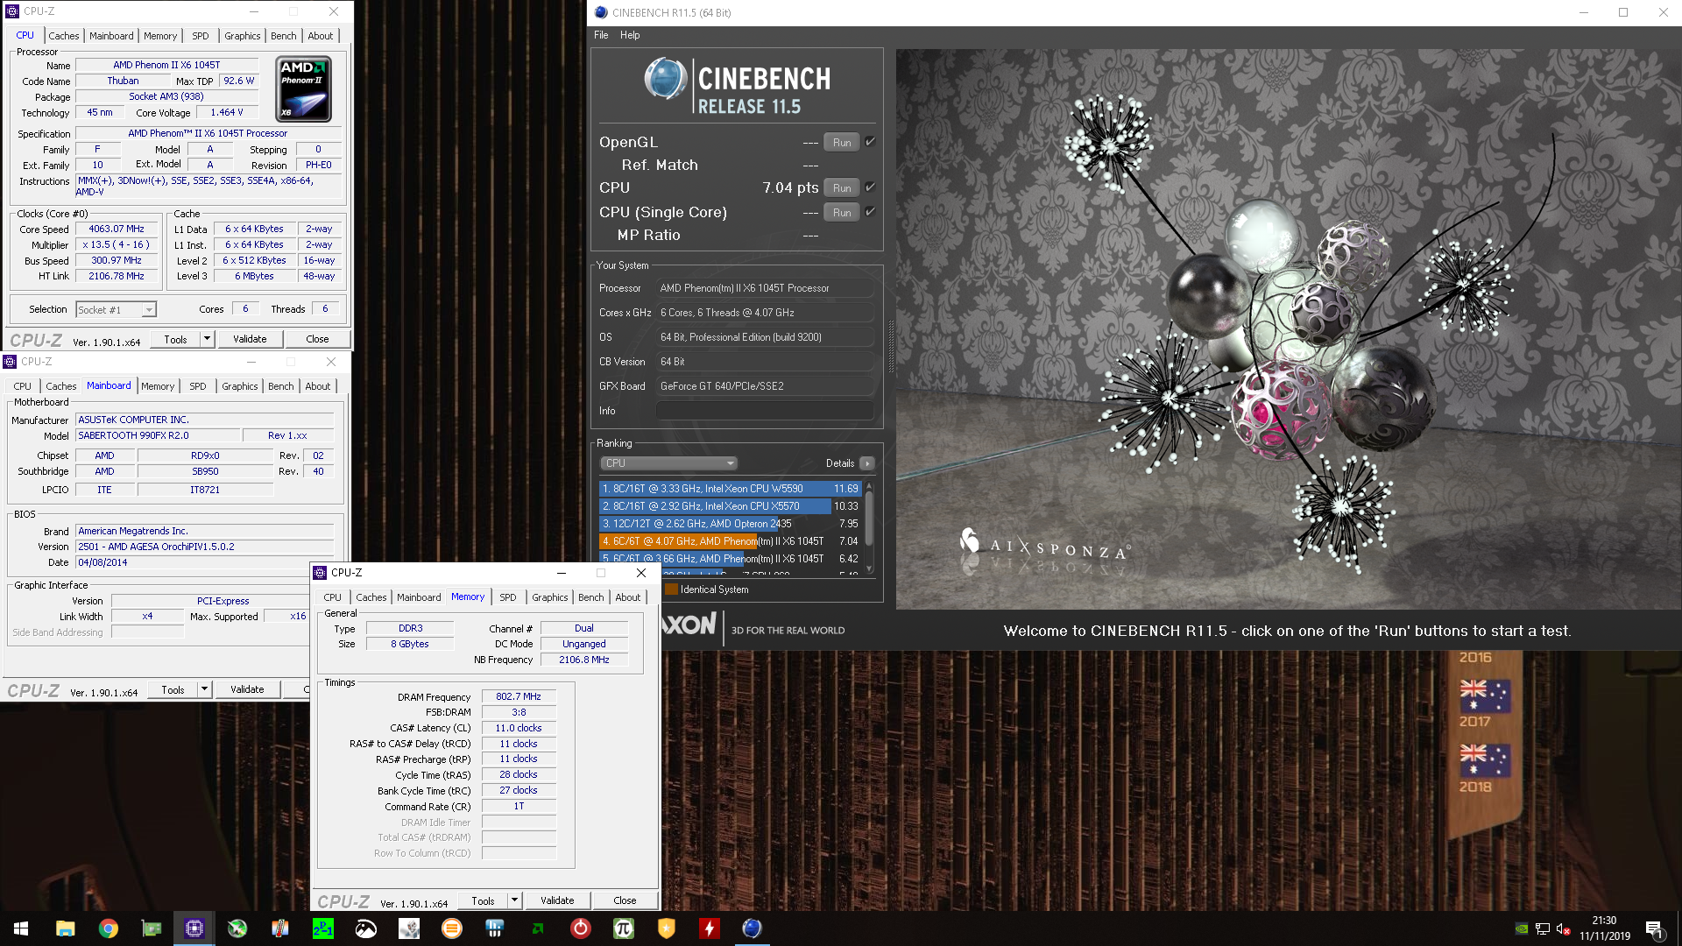Switch to Caches tab in CPU-Z CPU window
The width and height of the screenshot is (1682, 946).
pyautogui.click(x=64, y=36)
